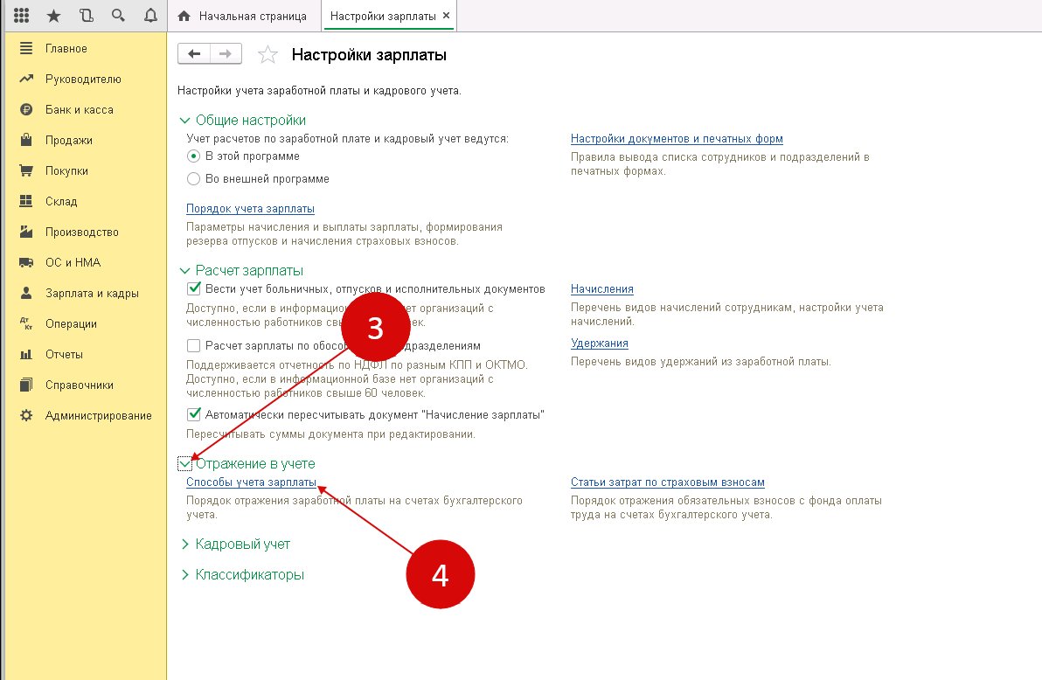Open 'Способы учета зарплаты' link
The image size is (1042, 680).
pyautogui.click(x=251, y=482)
